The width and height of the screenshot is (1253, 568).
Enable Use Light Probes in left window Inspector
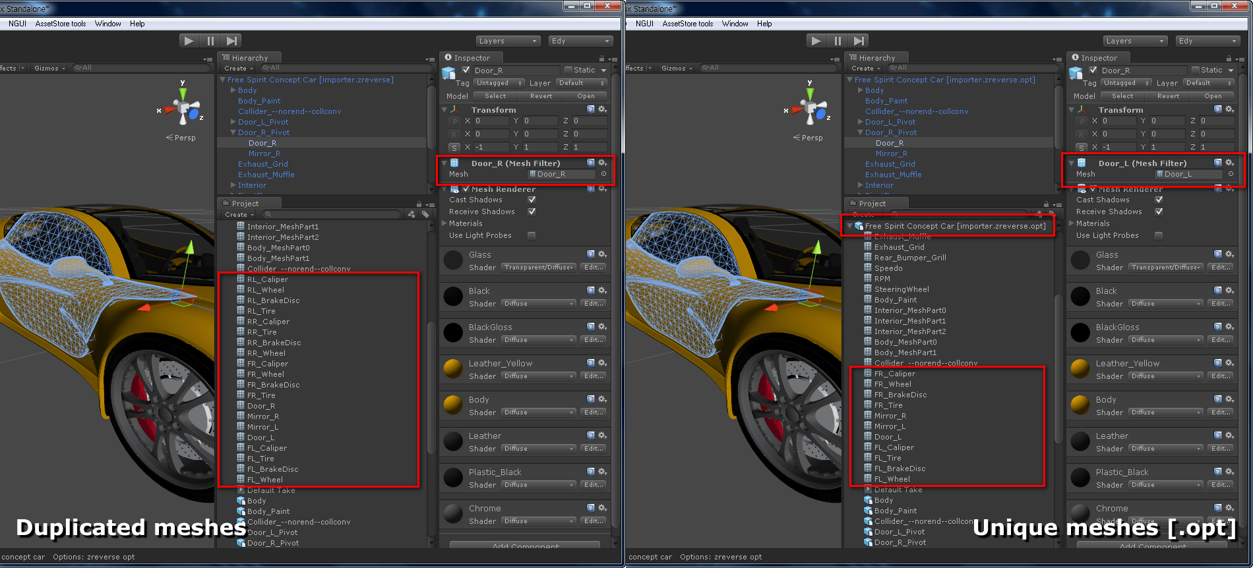click(532, 235)
